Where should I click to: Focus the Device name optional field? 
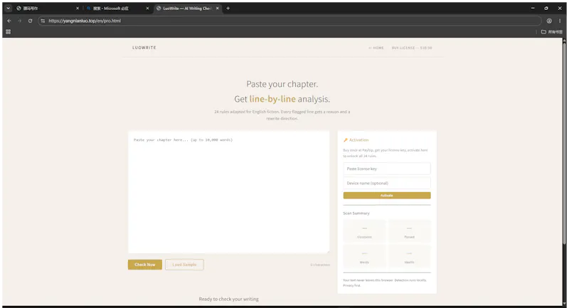pyautogui.click(x=387, y=184)
